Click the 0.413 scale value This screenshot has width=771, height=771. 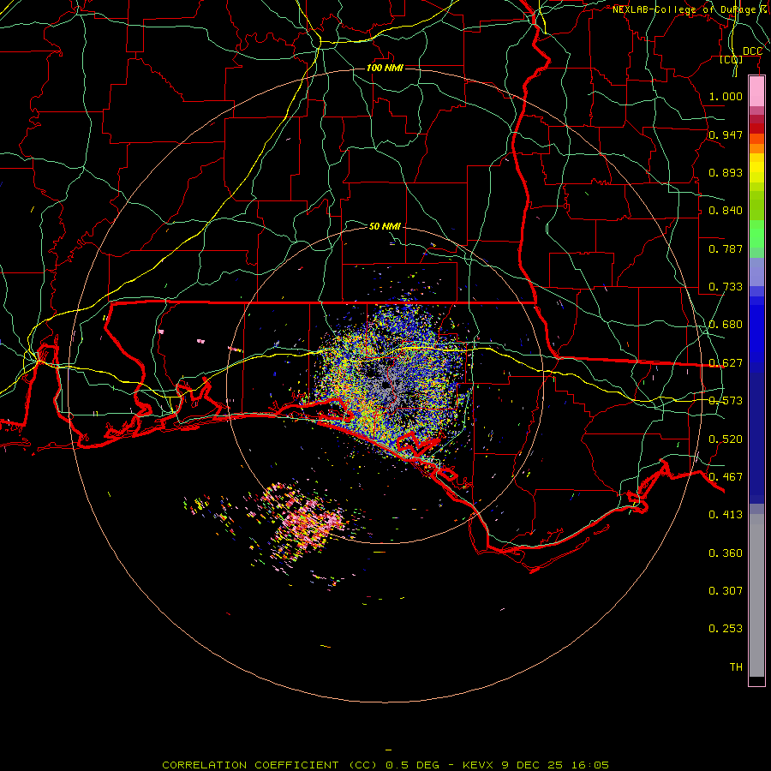[x=726, y=515]
